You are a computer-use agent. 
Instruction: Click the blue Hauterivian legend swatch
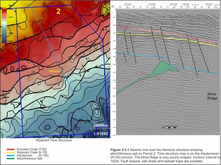pyautogui.click(x=10, y=155)
